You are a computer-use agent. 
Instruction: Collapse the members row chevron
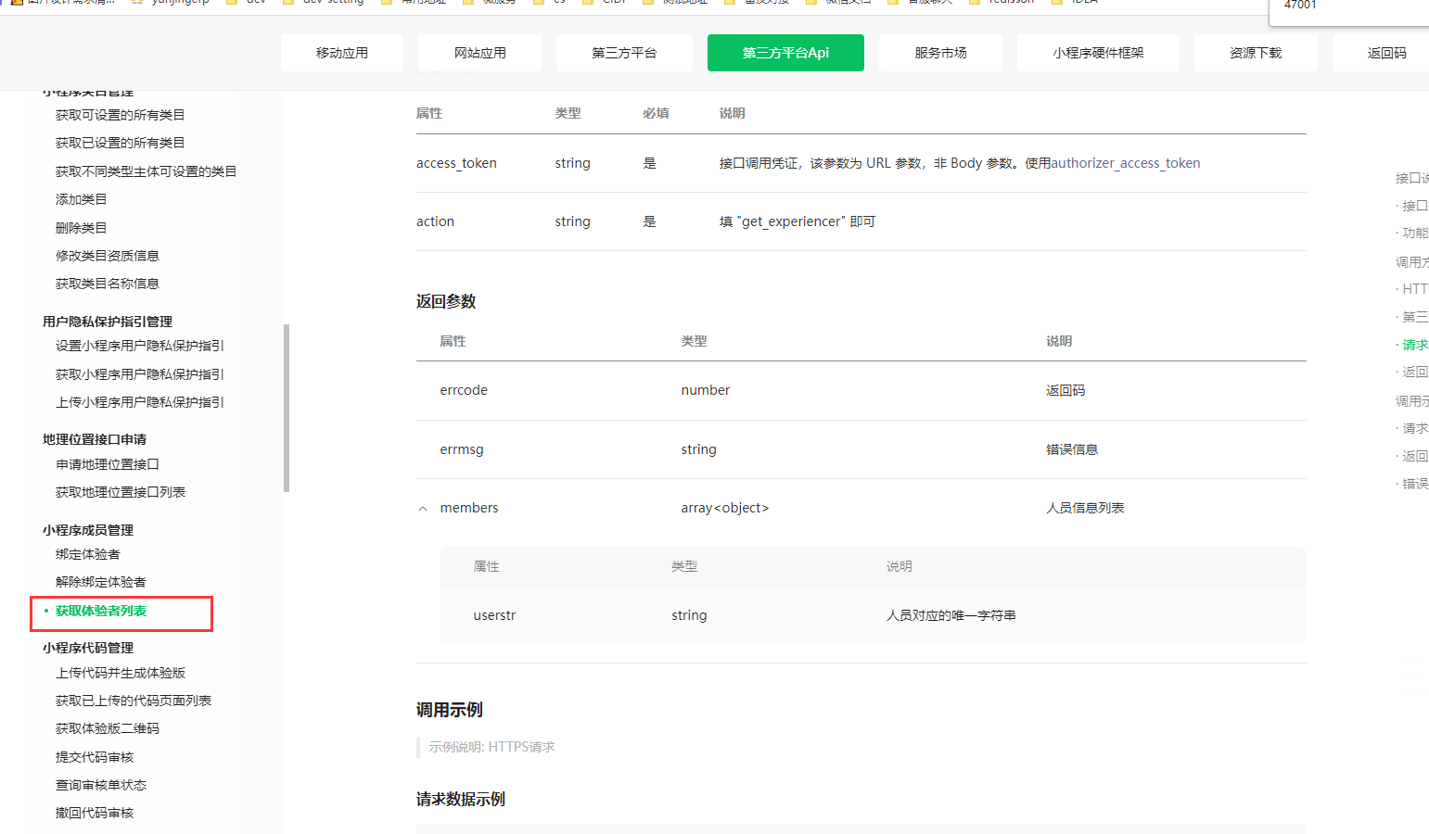click(423, 509)
